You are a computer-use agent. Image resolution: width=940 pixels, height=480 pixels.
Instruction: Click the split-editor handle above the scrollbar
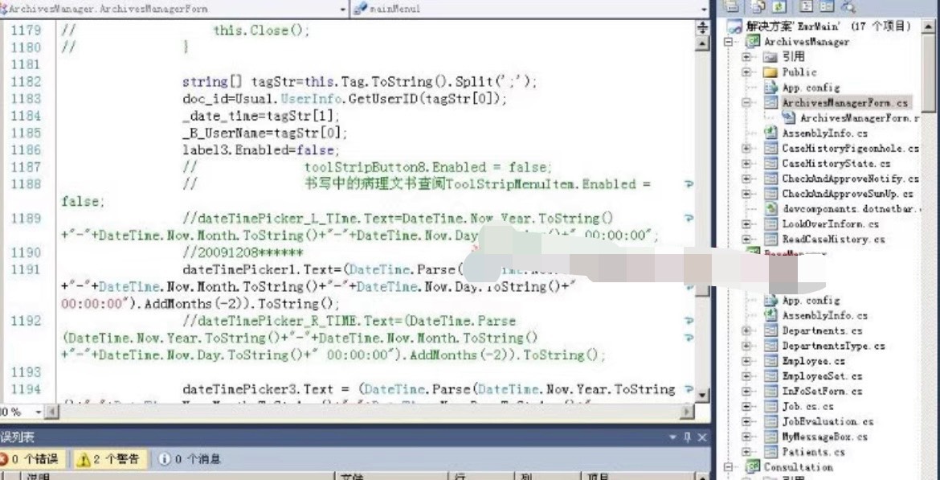(703, 27)
